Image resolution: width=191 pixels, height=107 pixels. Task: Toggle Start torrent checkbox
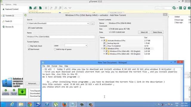point(29,49)
